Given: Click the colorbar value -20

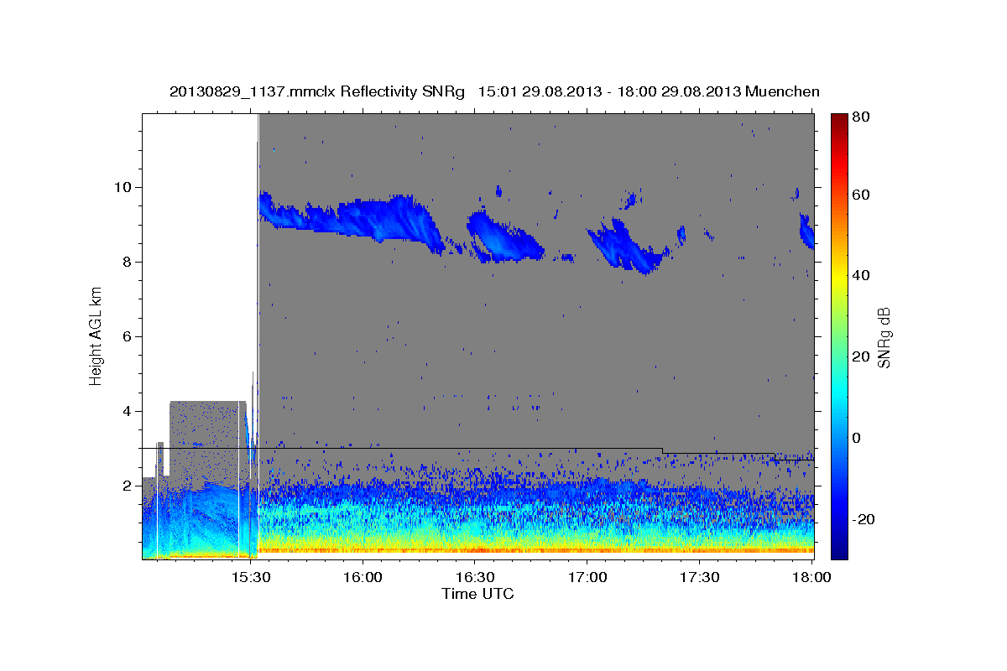Looking at the screenshot, I should [x=863, y=519].
